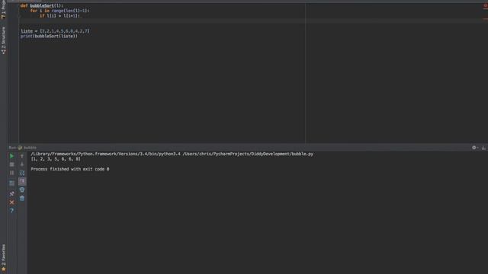
Task: Click the 'if l[i] > l[i+1]:' line
Action: click(59, 15)
